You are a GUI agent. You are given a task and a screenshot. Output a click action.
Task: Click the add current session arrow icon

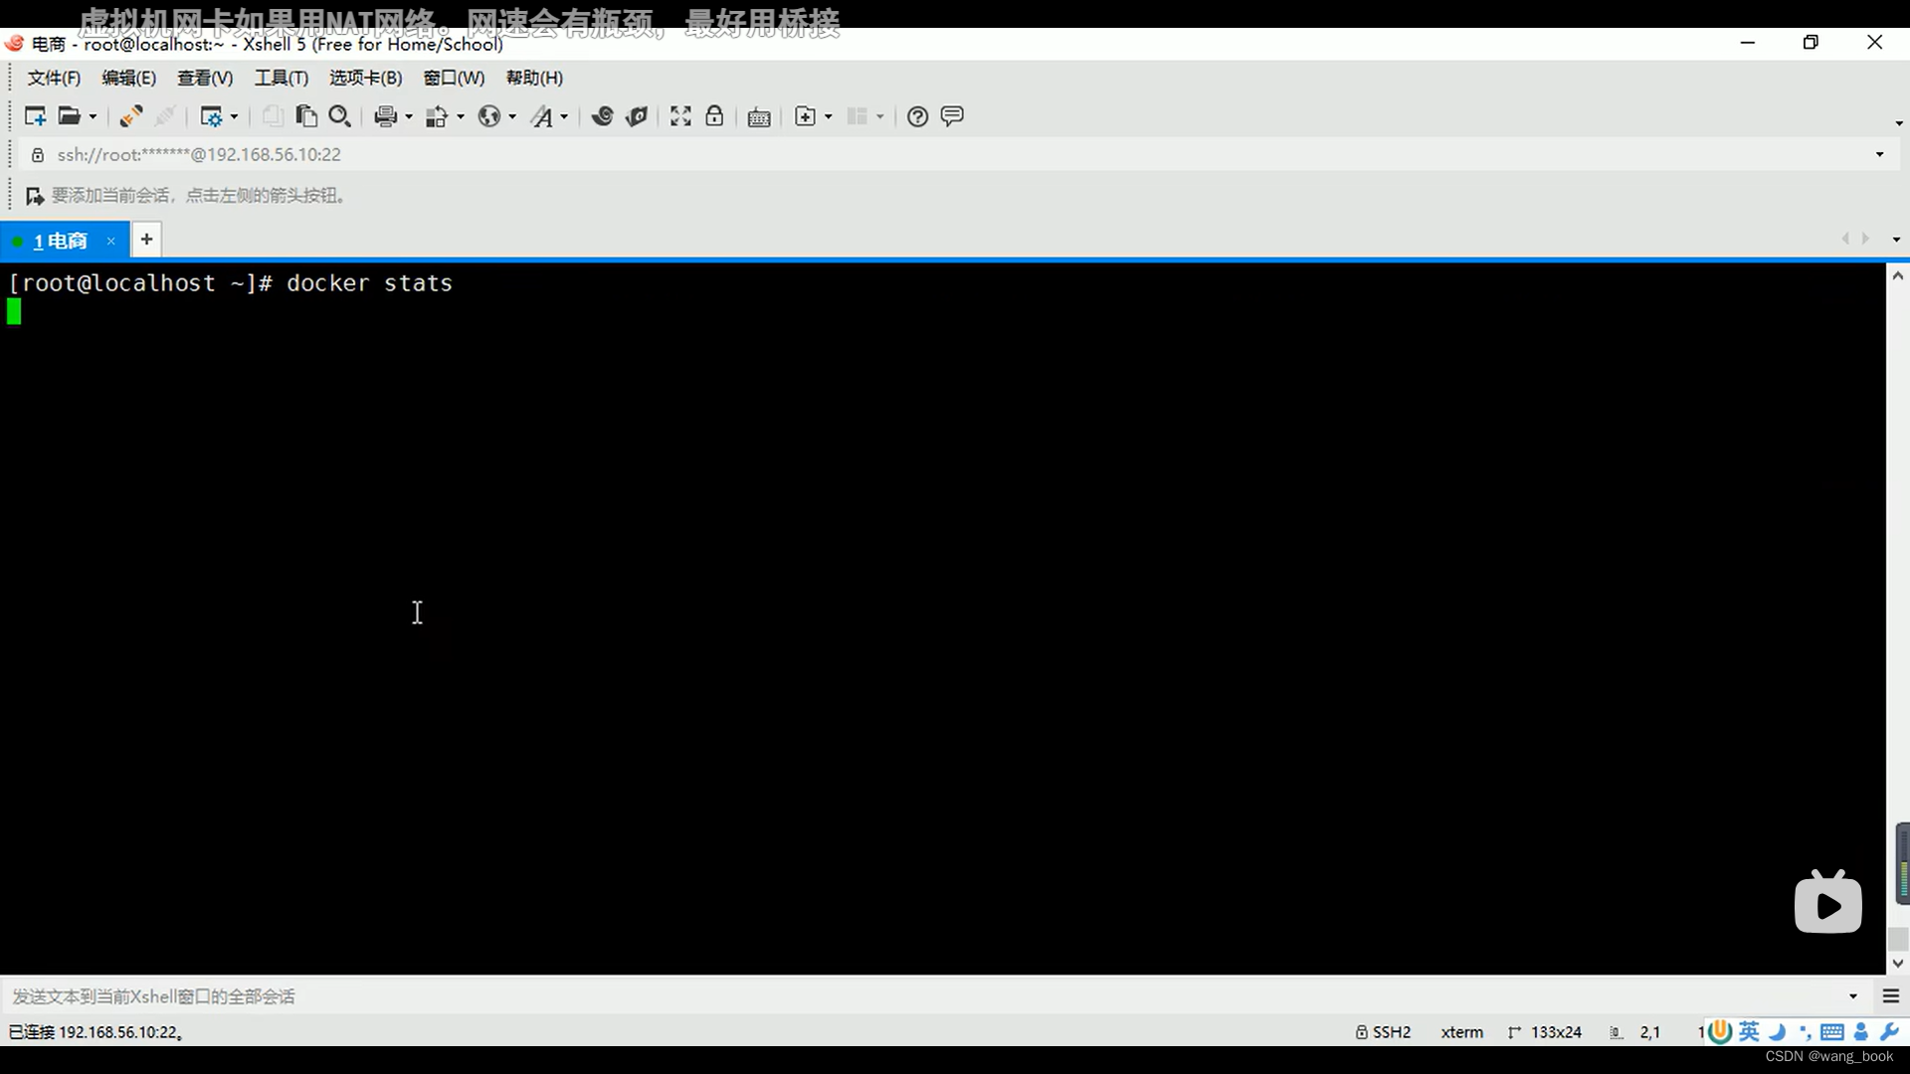[35, 196]
